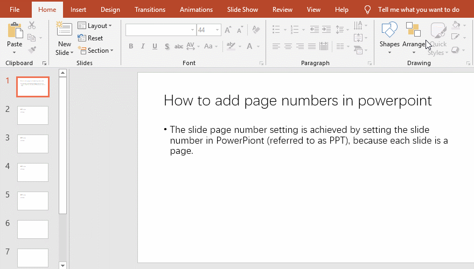Click the Bullets list icon

coord(276,30)
